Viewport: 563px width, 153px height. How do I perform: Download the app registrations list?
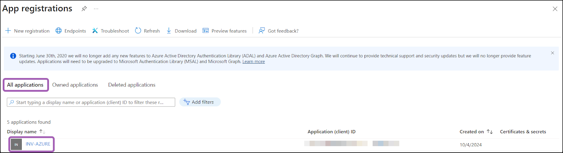pos(181,31)
